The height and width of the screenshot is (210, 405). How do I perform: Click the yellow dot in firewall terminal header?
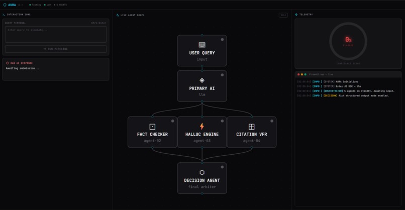coord(302,74)
